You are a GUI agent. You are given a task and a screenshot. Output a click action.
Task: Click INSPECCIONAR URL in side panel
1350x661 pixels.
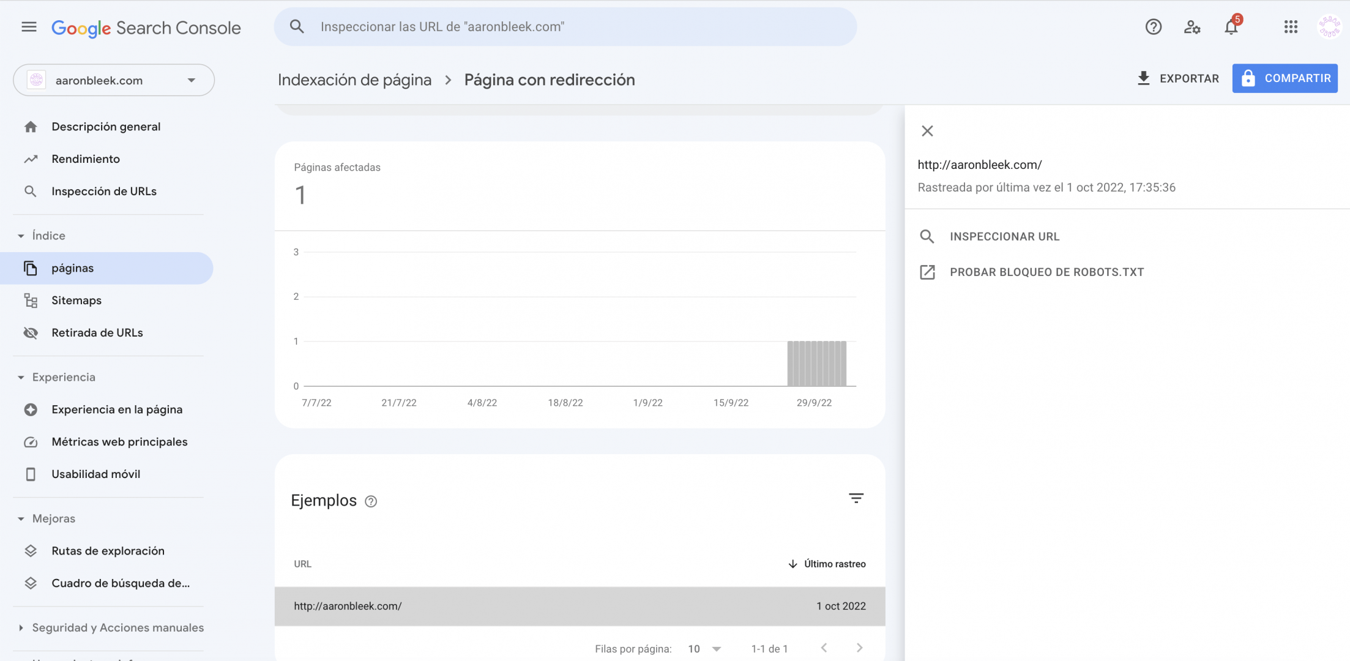pyautogui.click(x=1004, y=236)
